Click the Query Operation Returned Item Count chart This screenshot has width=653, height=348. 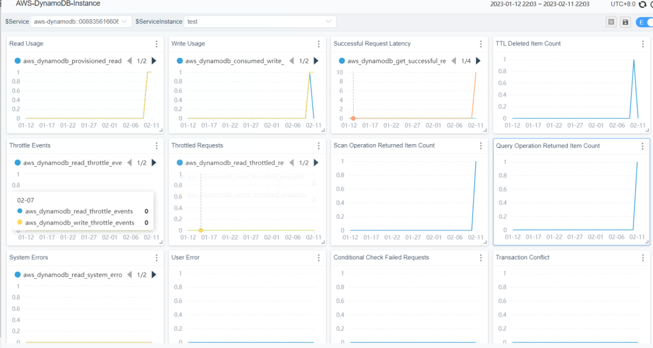575,196
